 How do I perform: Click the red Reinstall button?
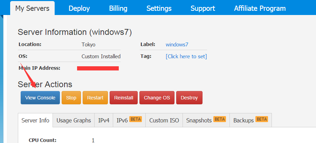pyautogui.click(x=124, y=98)
